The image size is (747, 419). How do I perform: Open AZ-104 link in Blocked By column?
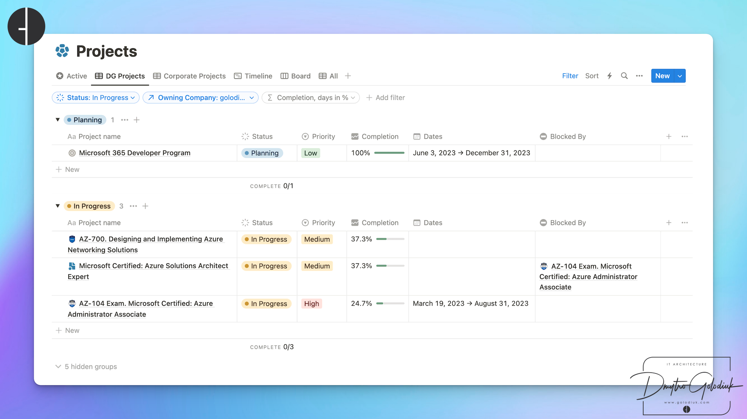(x=589, y=277)
